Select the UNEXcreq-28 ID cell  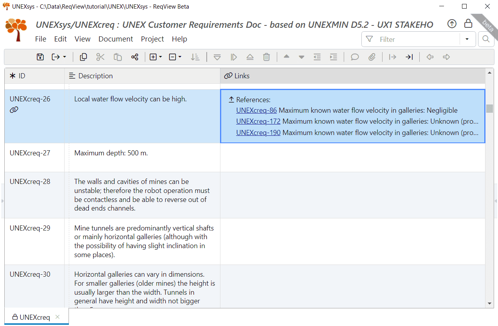pyautogui.click(x=34, y=195)
